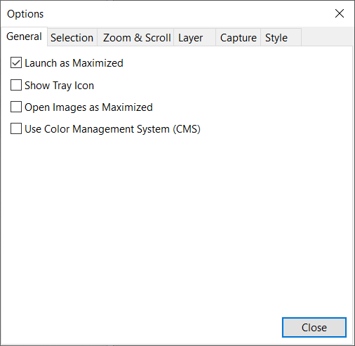The height and width of the screenshot is (346, 355).
Task: Open the Zoom & Scroll tab
Action: point(135,37)
